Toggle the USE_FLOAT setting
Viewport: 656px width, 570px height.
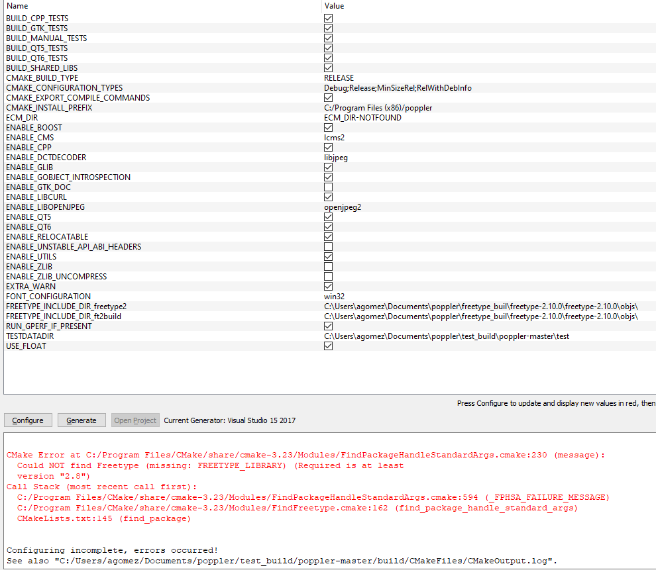click(328, 346)
